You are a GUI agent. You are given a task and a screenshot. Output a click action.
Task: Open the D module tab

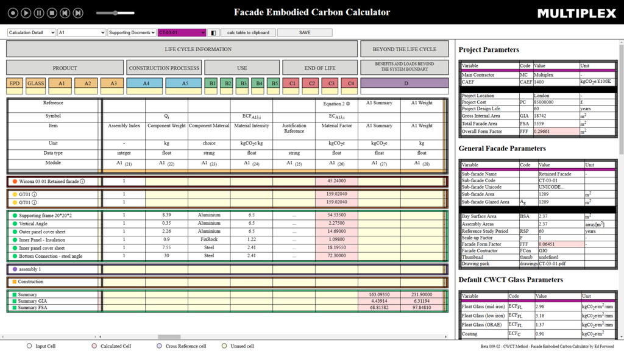tap(405, 83)
